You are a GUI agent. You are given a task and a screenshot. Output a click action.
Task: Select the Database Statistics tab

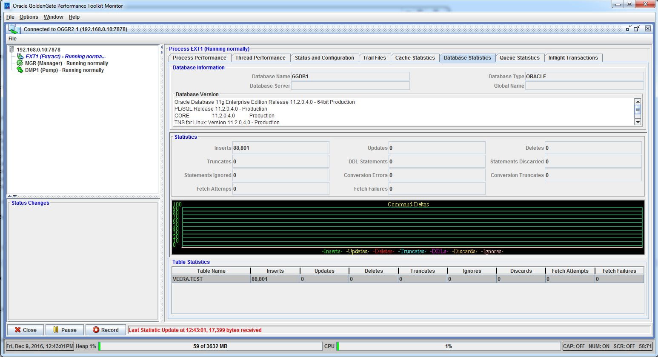467,58
